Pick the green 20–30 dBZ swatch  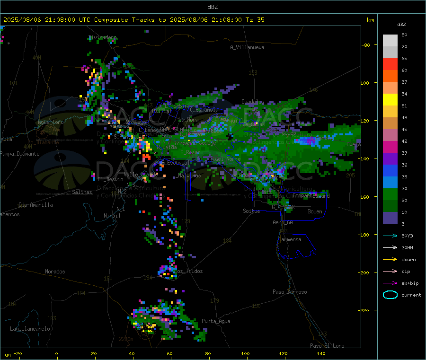(x=390, y=194)
